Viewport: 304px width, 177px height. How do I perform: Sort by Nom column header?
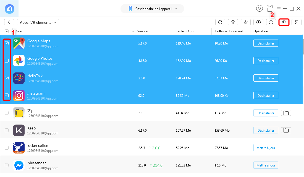pyautogui.click(x=19, y=31)
